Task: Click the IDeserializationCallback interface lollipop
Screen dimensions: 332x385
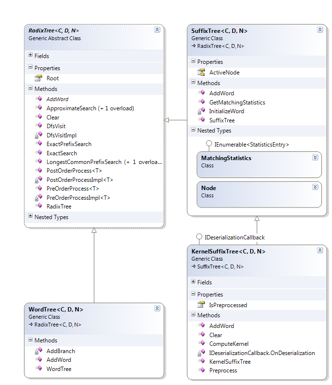Action: 199,237
